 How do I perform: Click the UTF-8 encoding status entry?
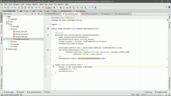tap(144, 95)
